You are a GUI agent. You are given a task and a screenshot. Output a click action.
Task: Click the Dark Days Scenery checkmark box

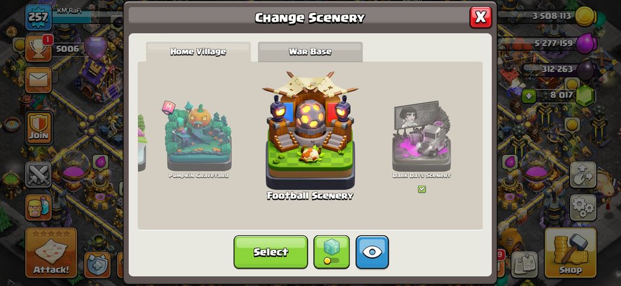point(422,189)
